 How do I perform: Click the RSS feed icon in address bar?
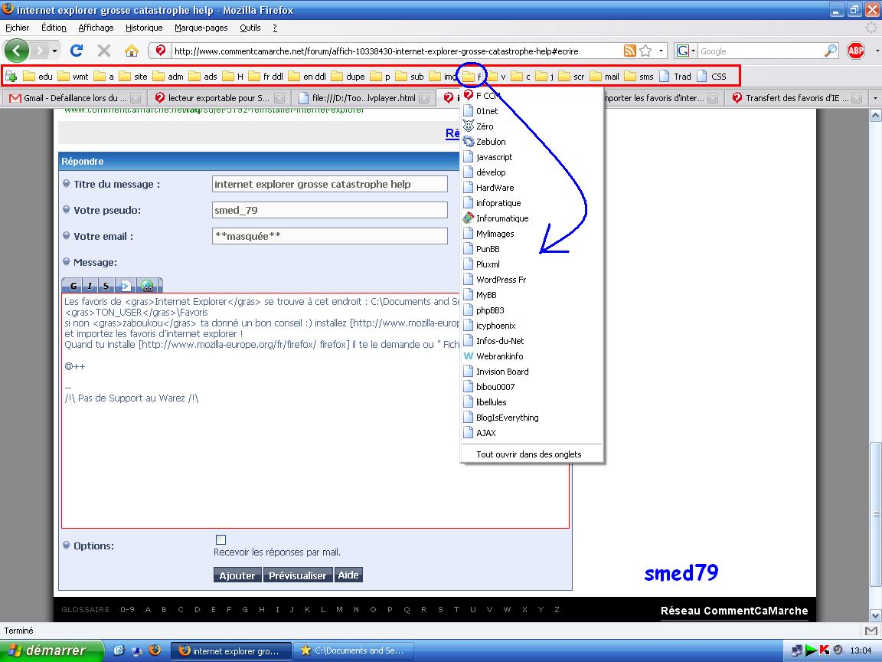(629, 51)
